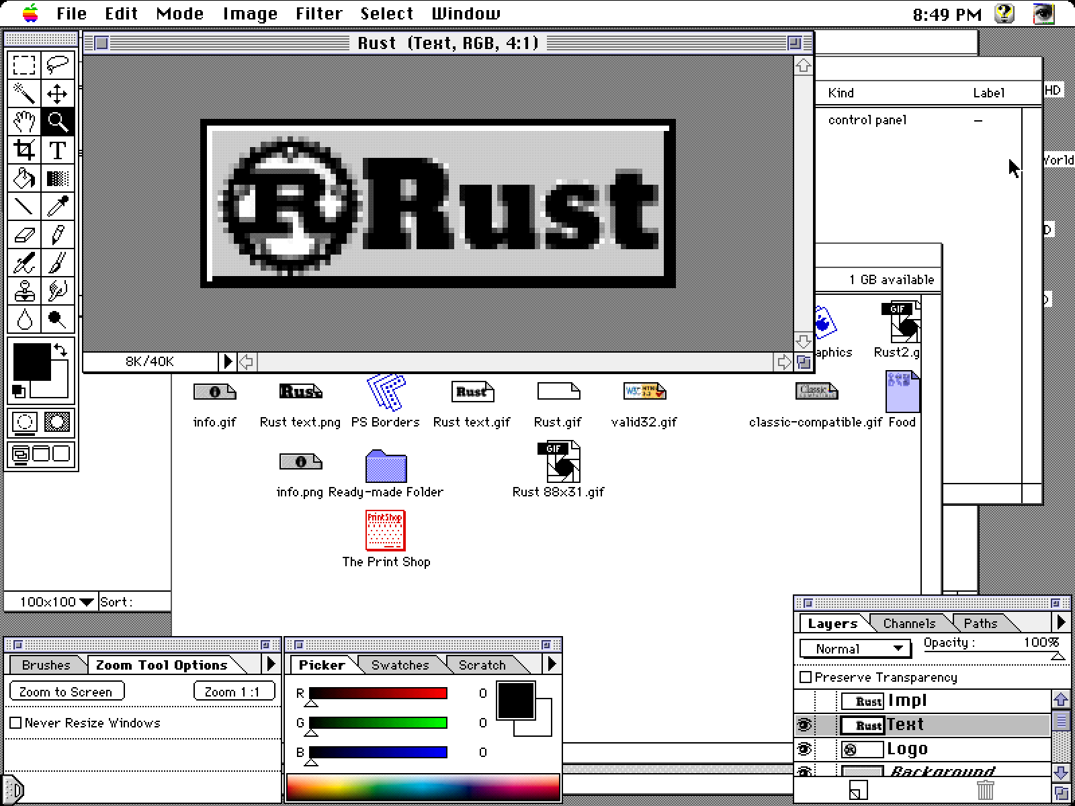1075x806 pixels.
Task: Hide the Text layer using eye icon
Action: point(804,725)
